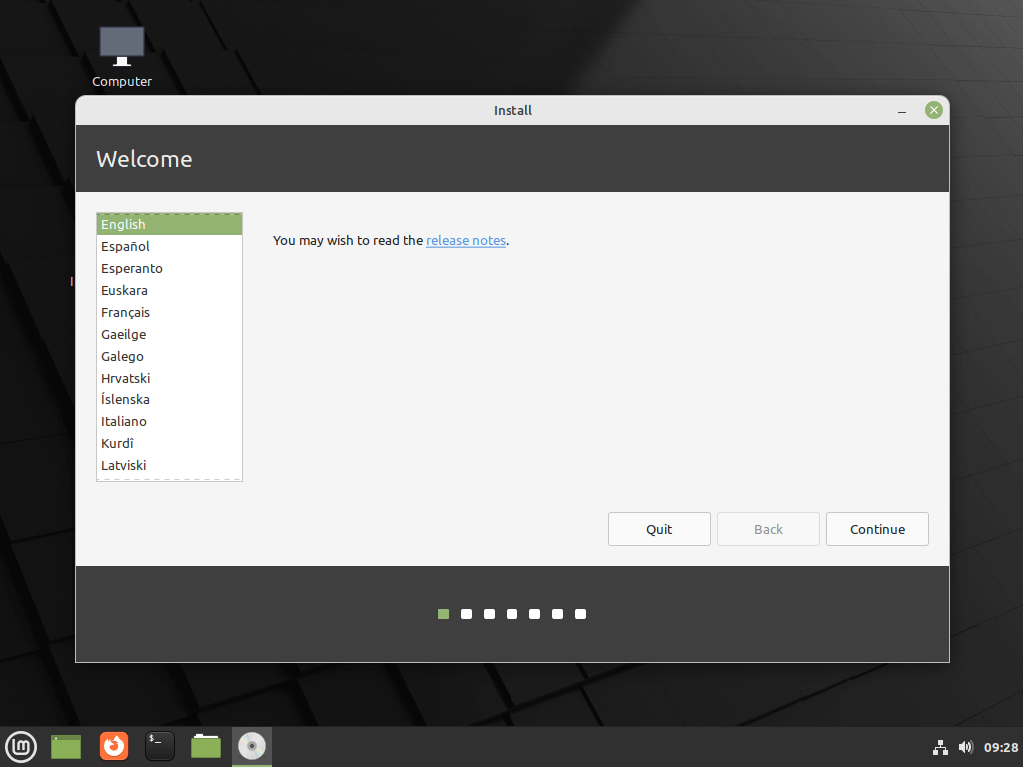
Task: Choose Français as the install language
Action: click(x=125, y=313)
